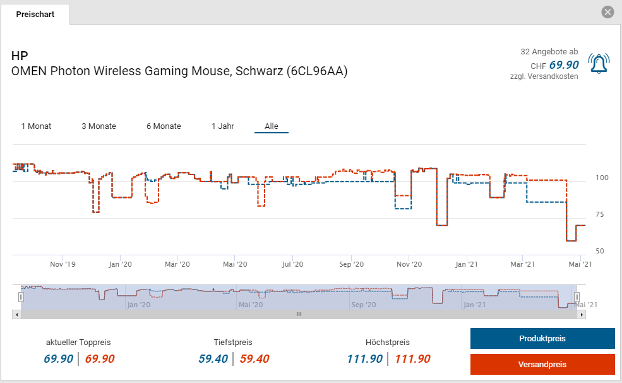This screenshot has width=622, height=383.
Task: Click the 32 Angebote ab text
Action: [549, 51]
